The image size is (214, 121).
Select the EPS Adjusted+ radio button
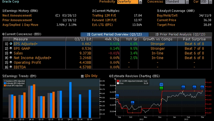pyautogui.click(x=11, y=44)
